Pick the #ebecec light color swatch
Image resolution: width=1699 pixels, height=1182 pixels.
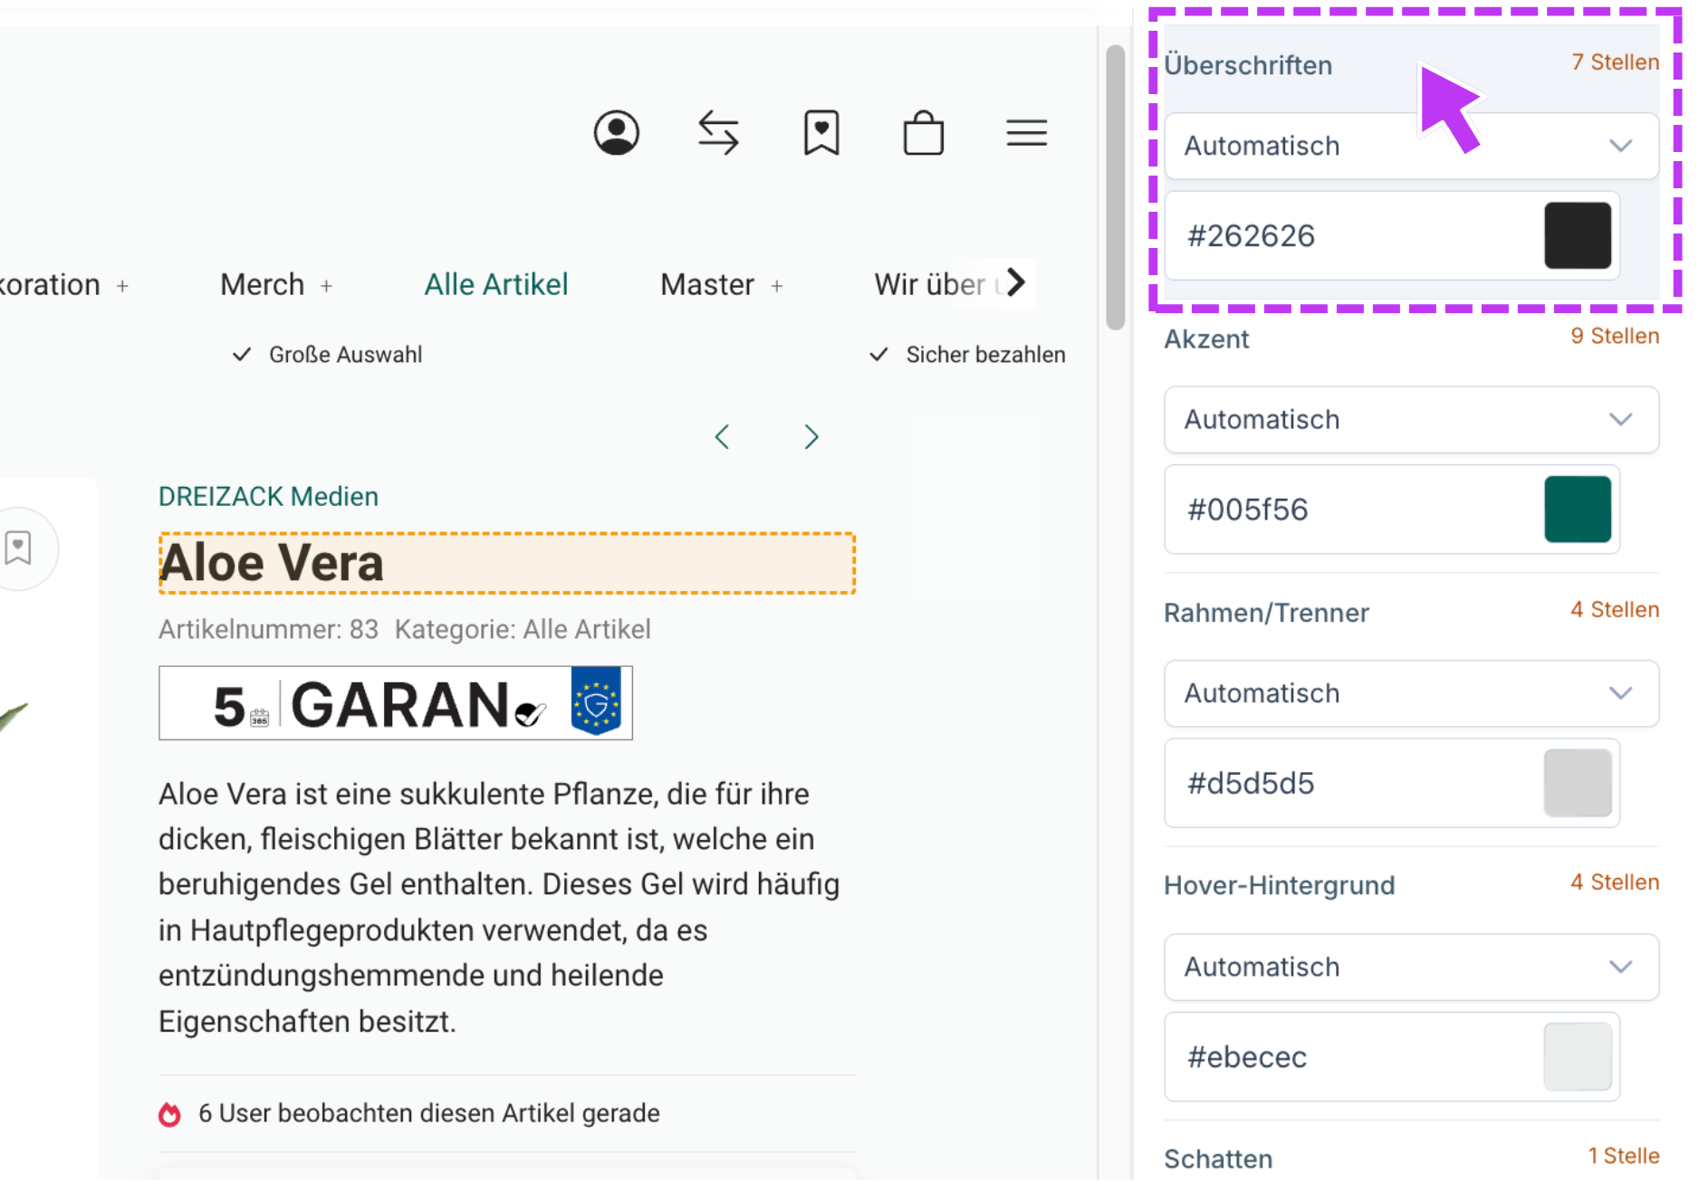[x=1578, y=1056]
